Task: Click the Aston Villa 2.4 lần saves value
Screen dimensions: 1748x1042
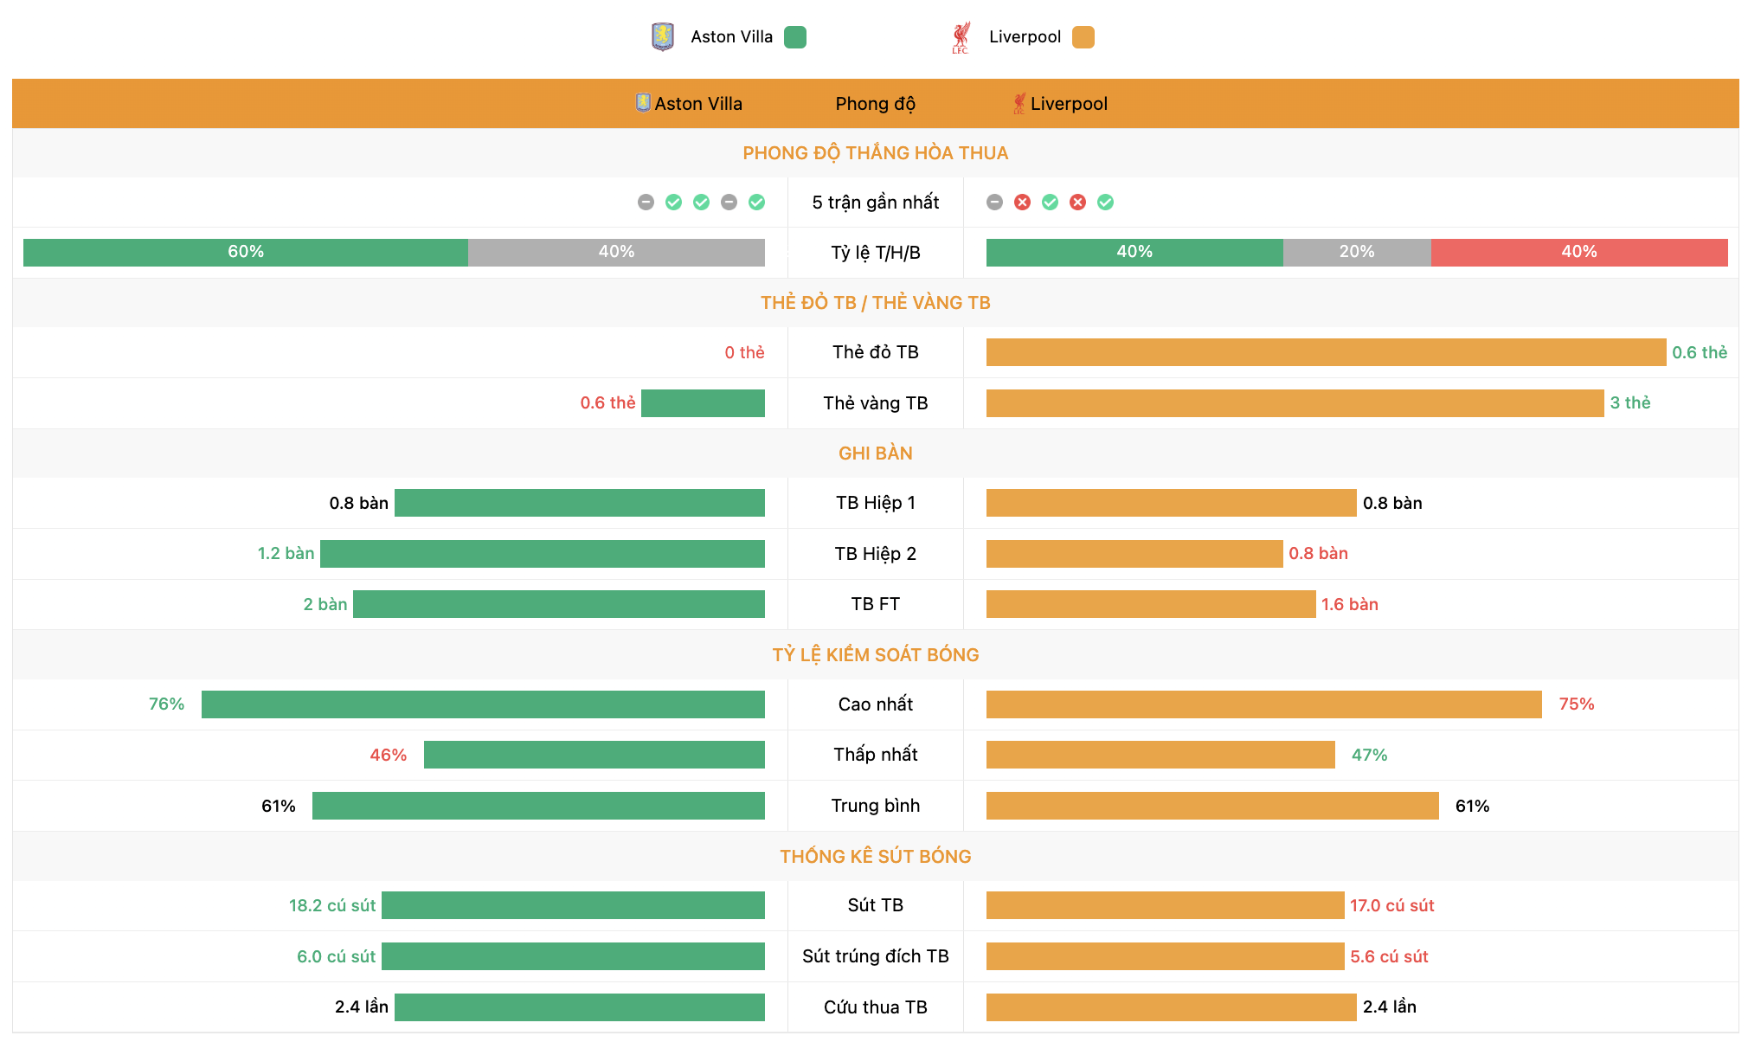Action: [x=361, y=1007]
